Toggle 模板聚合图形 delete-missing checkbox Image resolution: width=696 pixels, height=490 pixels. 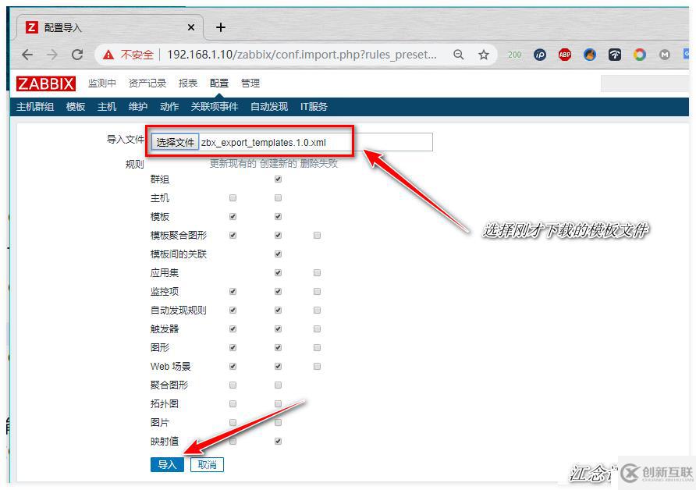pos(317,235)
